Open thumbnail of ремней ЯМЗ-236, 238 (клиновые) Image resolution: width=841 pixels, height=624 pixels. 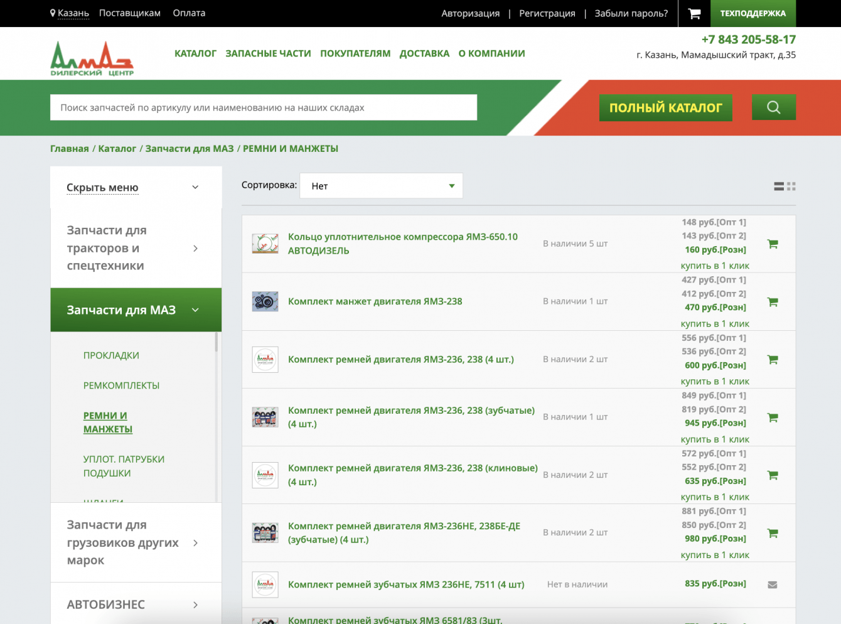tap(265, 475)
